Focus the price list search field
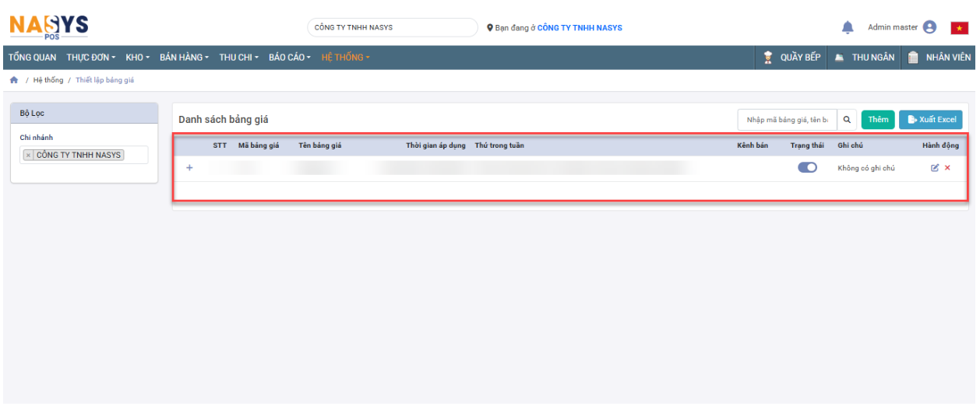This screenshot has width=980, height=406. coord(787,120)
